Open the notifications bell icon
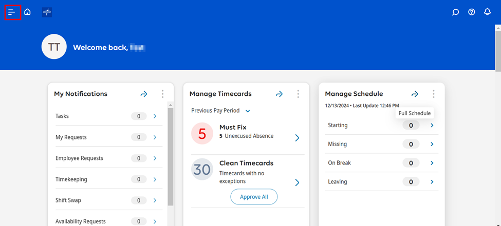Image resolution: width=501 pixels, height=226 pixels. (x=488, y=12)
